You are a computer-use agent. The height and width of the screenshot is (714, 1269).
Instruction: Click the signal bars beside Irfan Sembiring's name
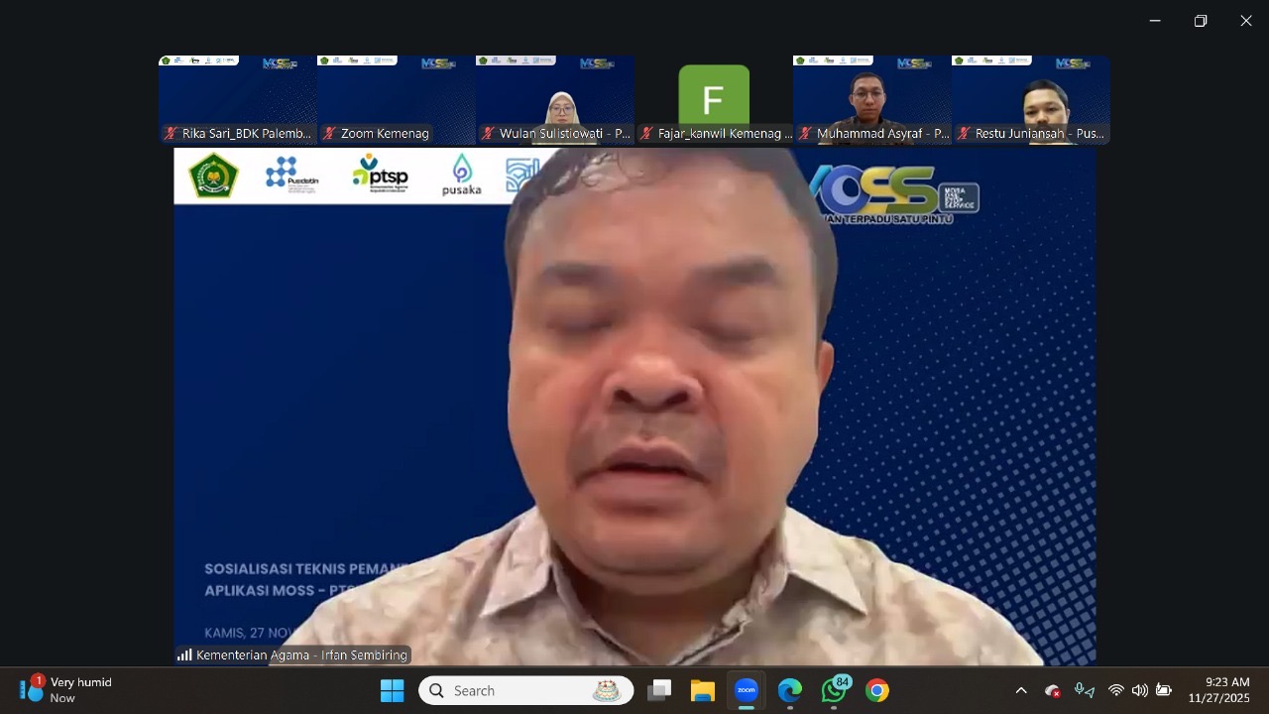[x=184, y=654]
